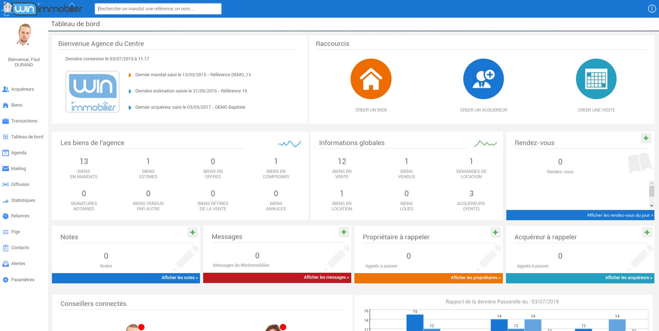Click Dernière estimation saisie Référence 15
Image resolution: width=659 pixels, height=331 pixels.
[x=191, y=91]
